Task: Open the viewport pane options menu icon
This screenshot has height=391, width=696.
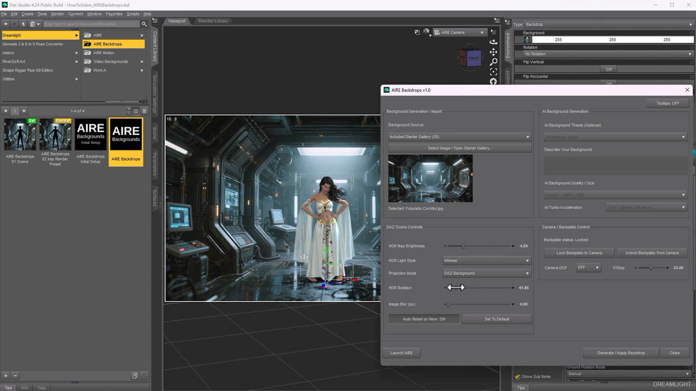Action: coord(496,21)
